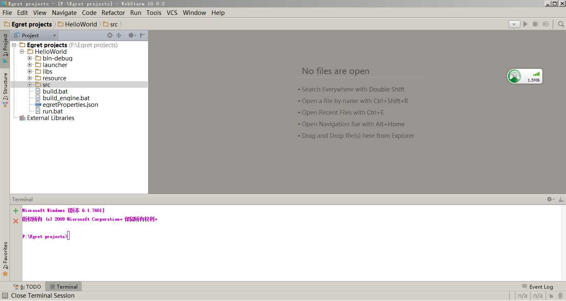The width and height of the screenshot is (566, 301).
Task: Click the Collapse All icon in Project panel
Action: click(x=119, y=36)
